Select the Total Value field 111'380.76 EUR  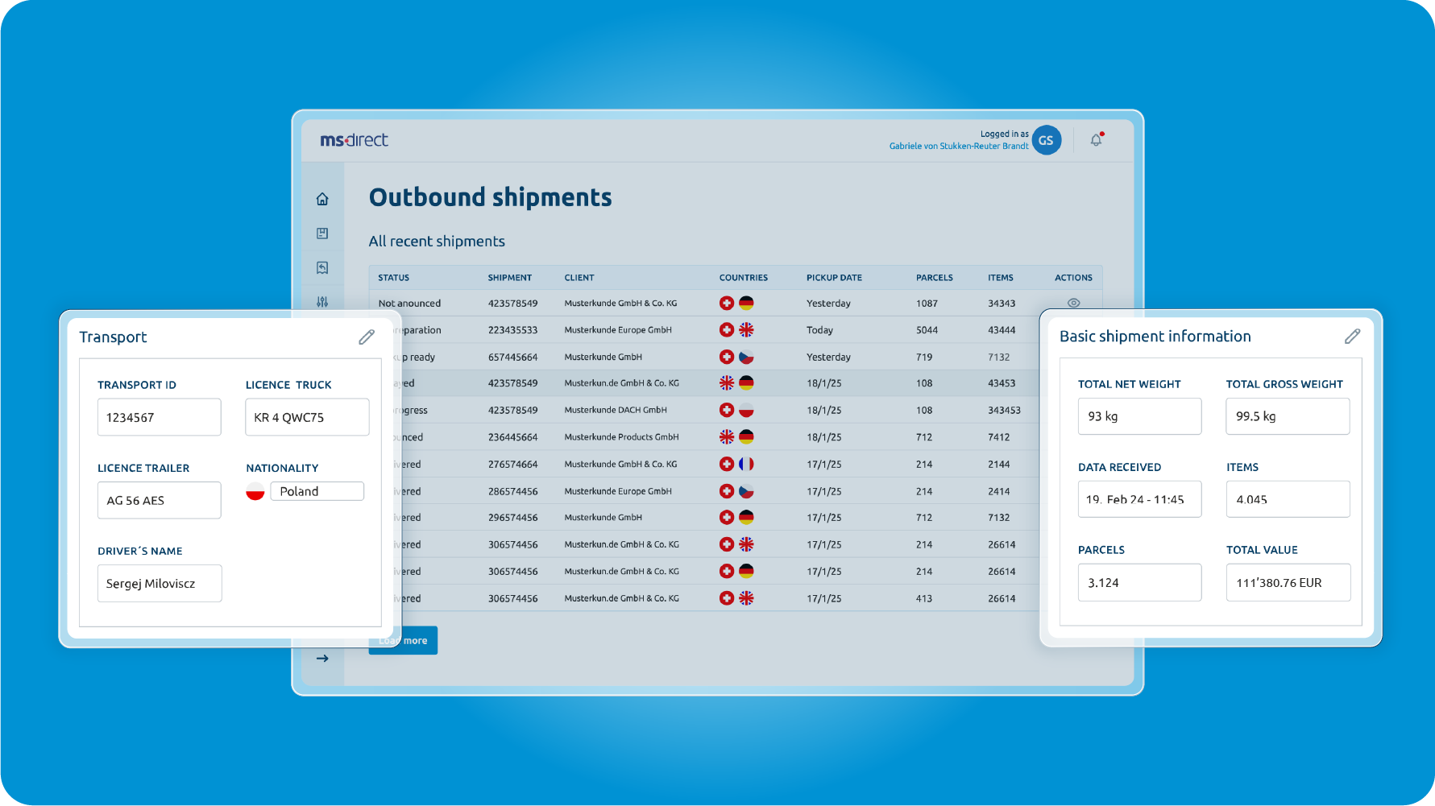click(1288, 582)
